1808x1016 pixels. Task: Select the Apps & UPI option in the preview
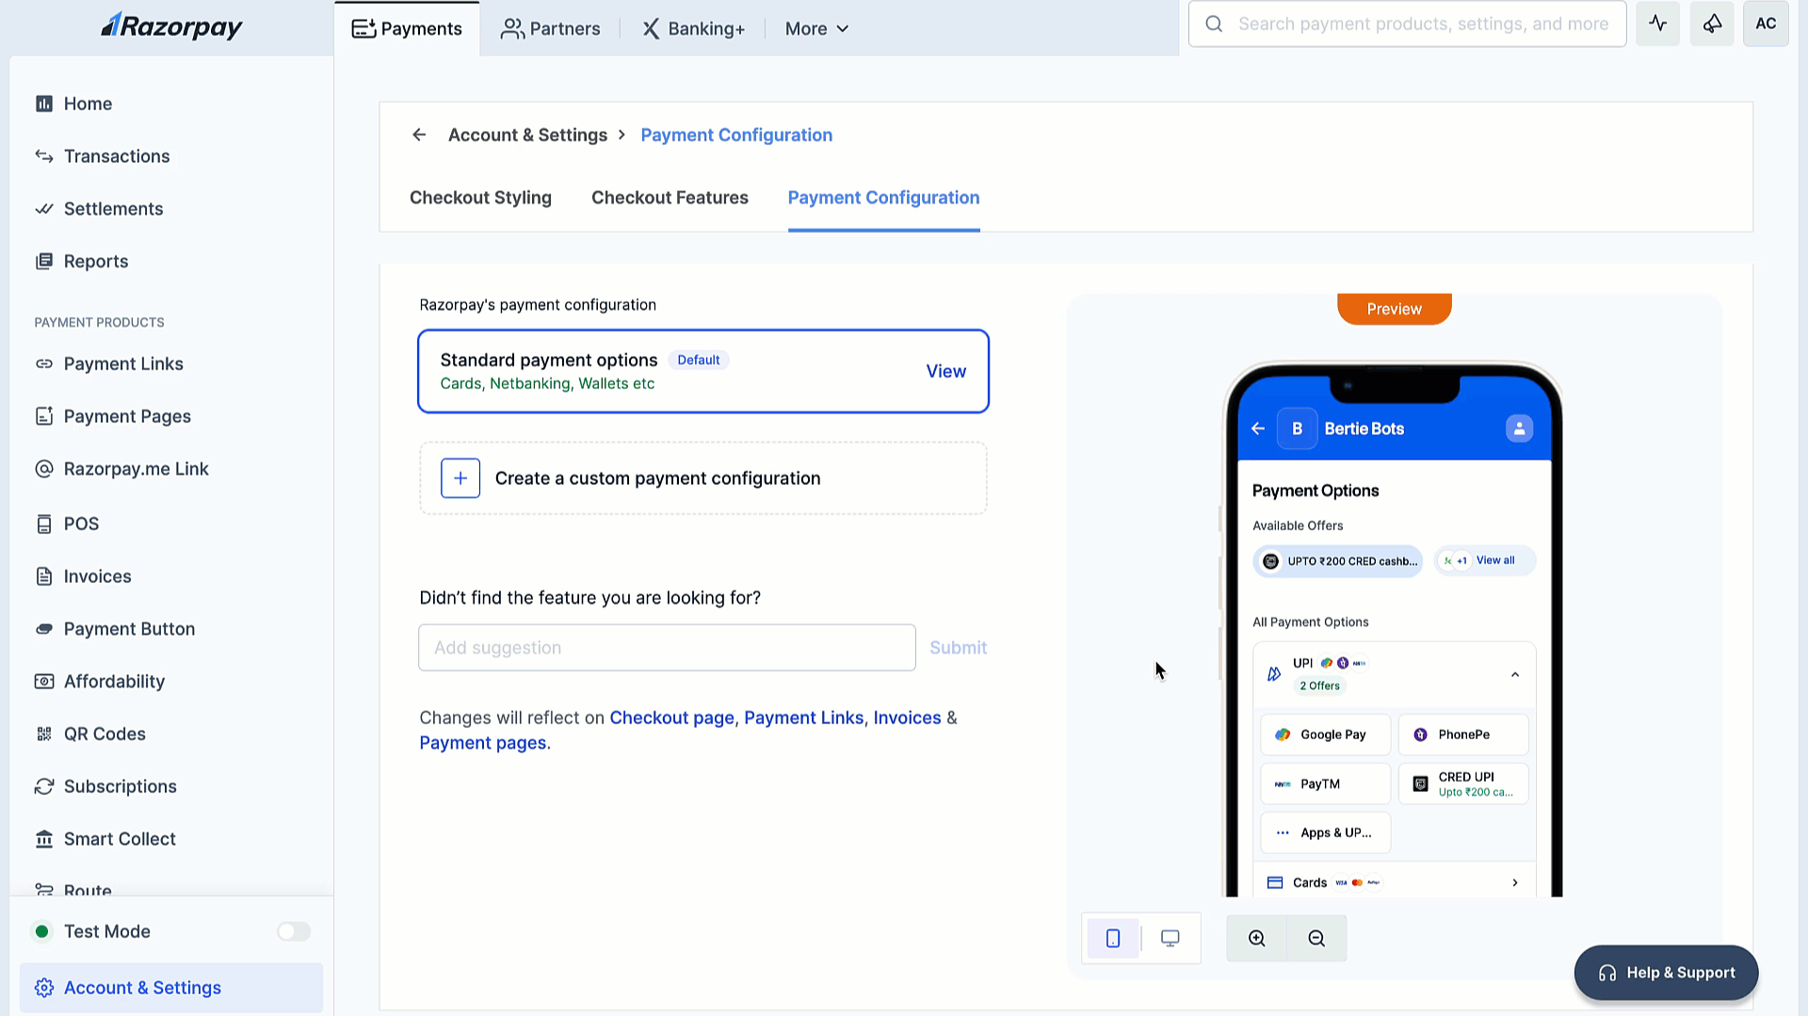click(x=1325, y=832)
